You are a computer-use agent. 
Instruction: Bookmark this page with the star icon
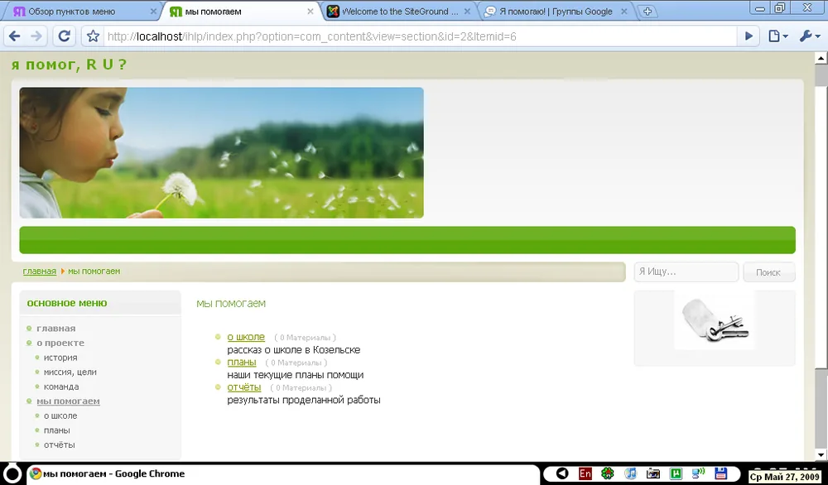(93, 36)
